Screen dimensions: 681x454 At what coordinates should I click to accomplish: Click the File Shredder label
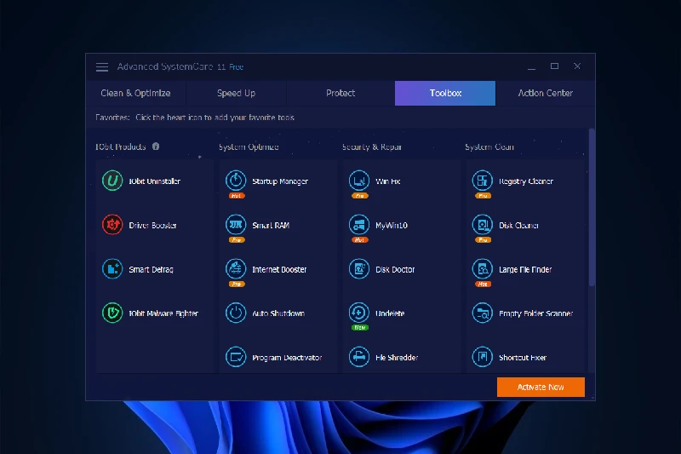(x=397, y=358)
